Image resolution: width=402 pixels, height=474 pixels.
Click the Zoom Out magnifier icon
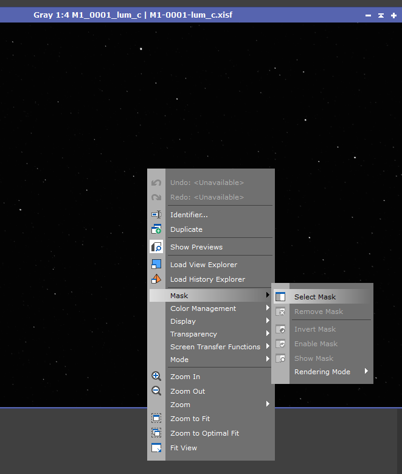coord(156,391)
